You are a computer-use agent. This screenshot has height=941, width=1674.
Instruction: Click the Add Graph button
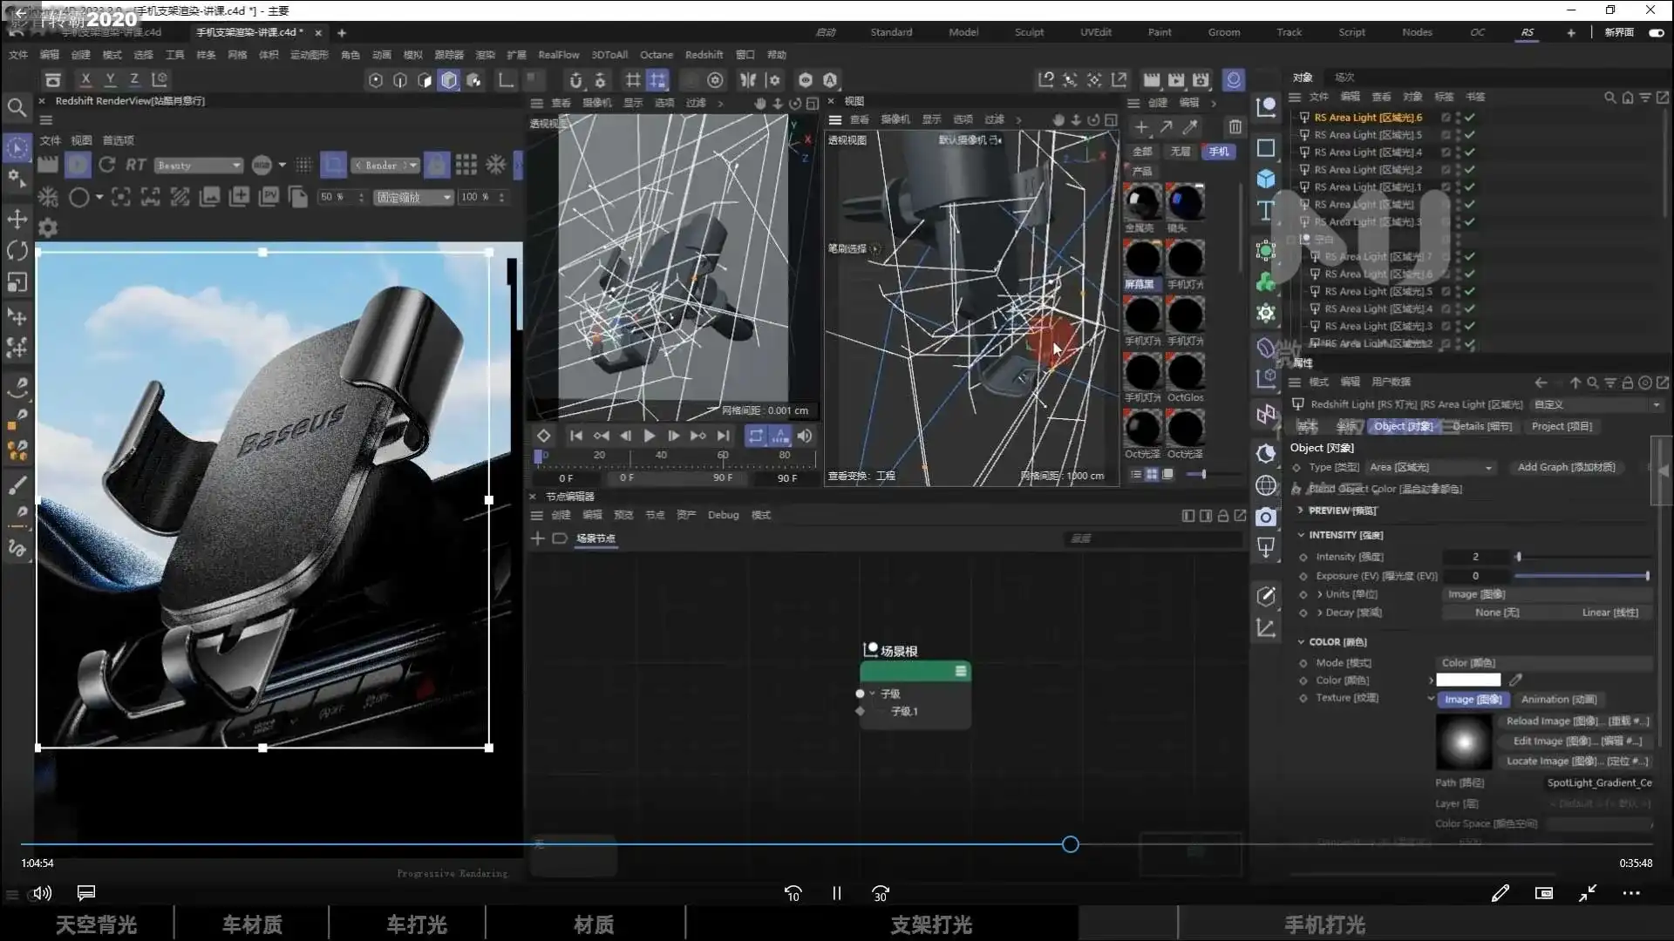point(1567,467)
